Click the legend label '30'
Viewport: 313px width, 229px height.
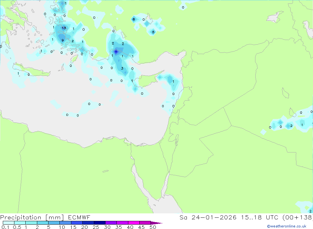(x=107, y=227)
